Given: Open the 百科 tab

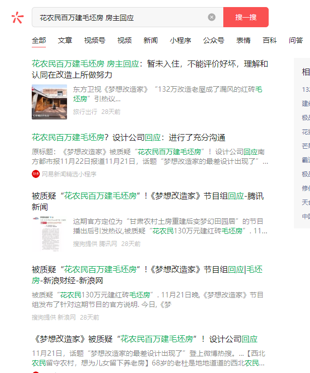Looking at the screenshot, I should point(270,40).
